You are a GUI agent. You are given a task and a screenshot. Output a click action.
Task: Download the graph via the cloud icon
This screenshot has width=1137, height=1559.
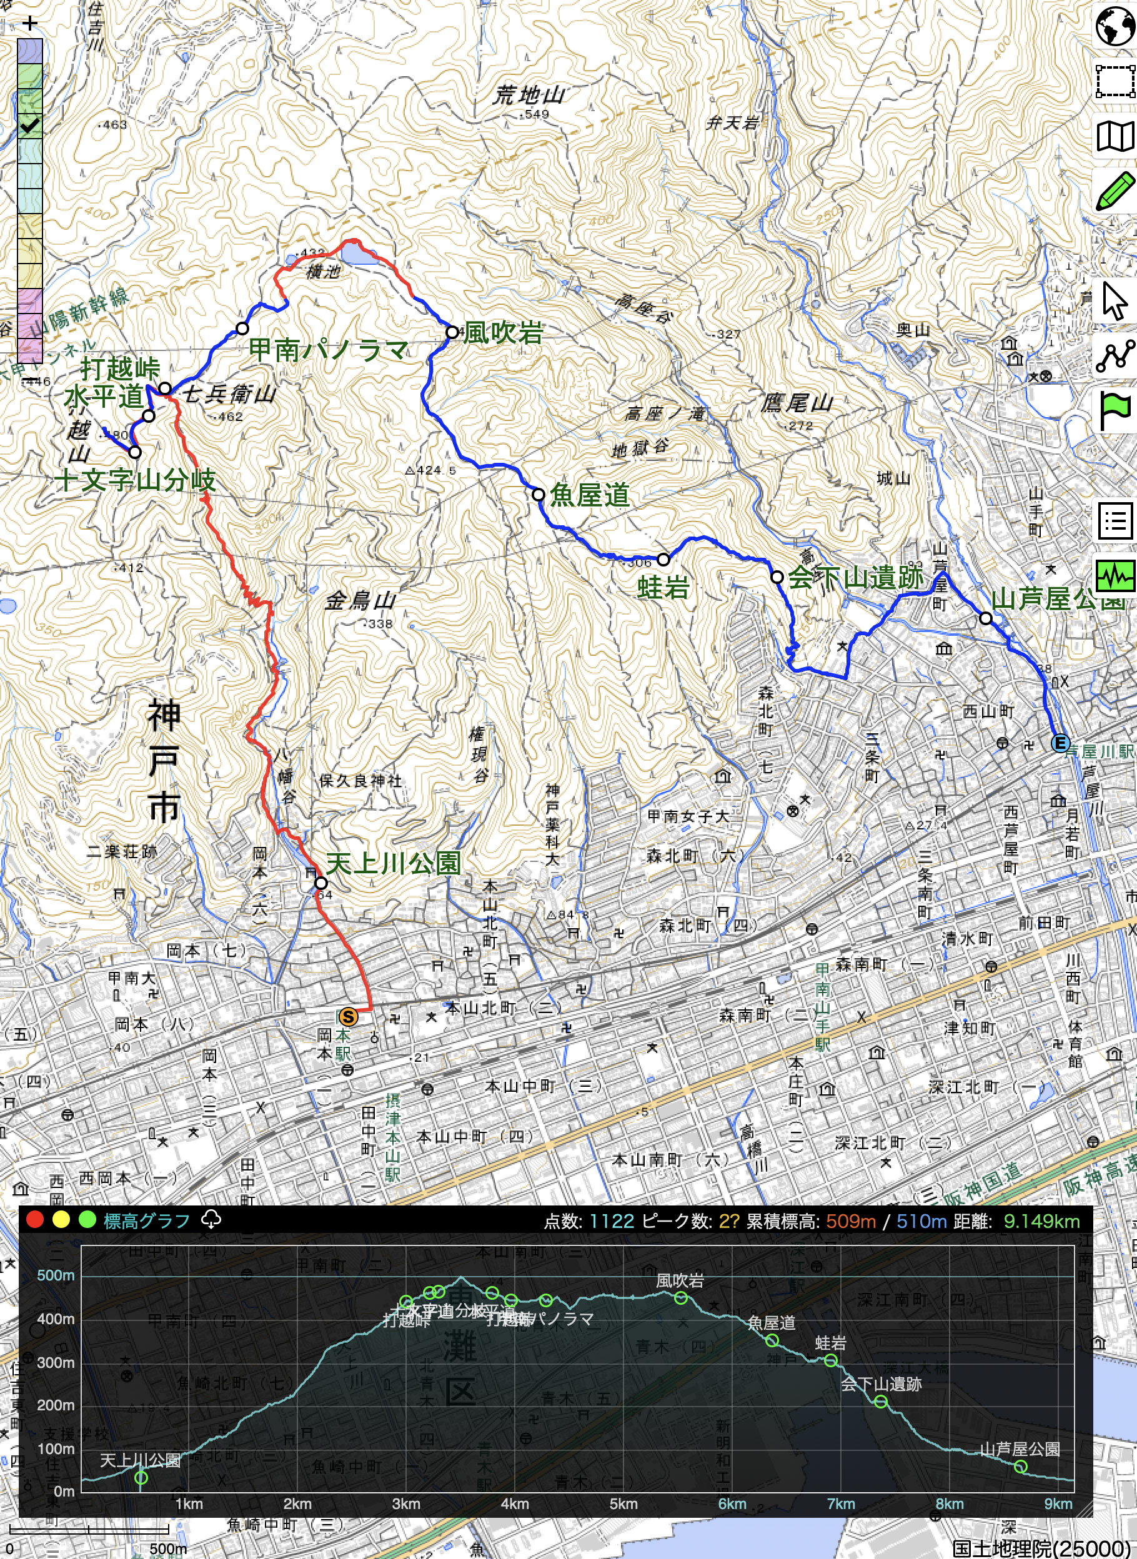point(211,1220)
